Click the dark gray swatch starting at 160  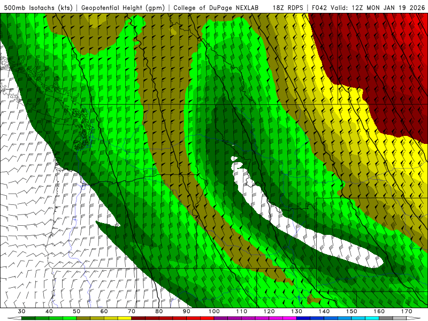coord(386,318)
